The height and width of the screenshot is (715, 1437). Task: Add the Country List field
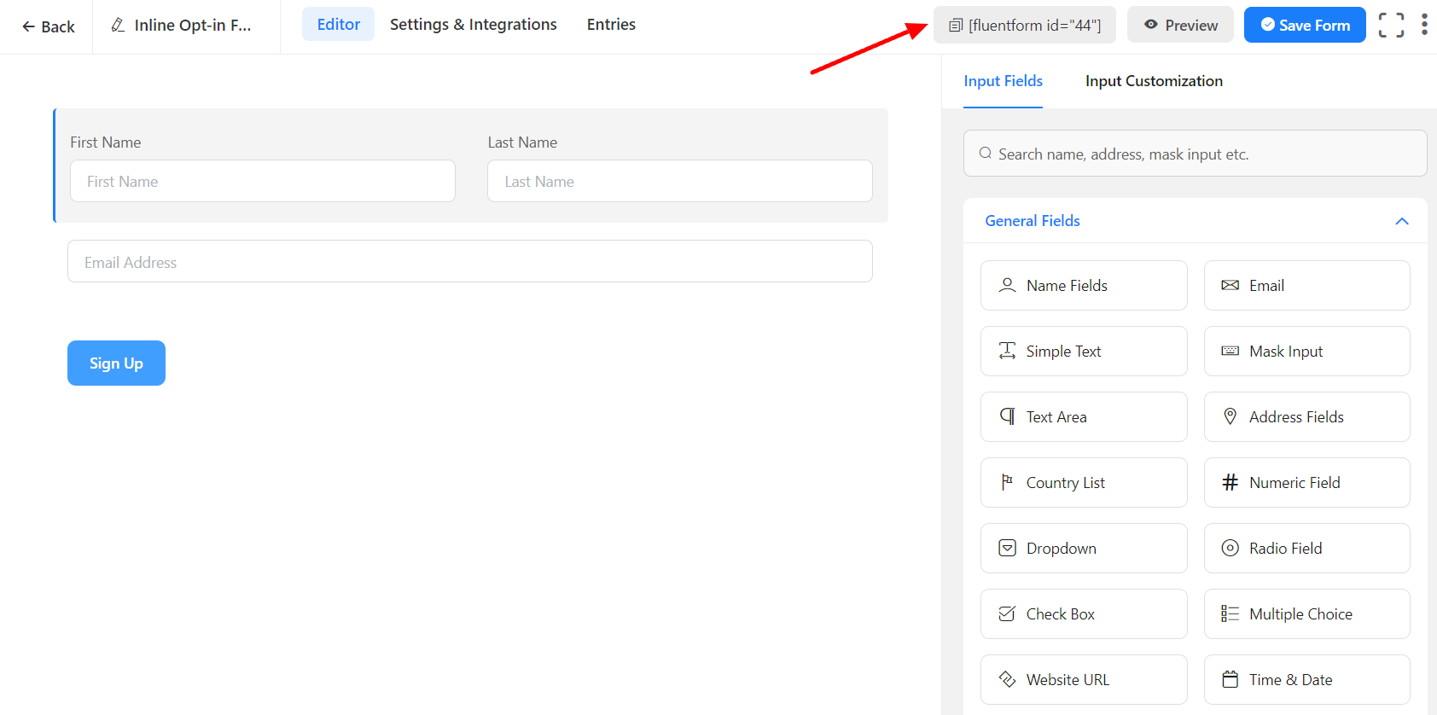[x=1083, y=483]
